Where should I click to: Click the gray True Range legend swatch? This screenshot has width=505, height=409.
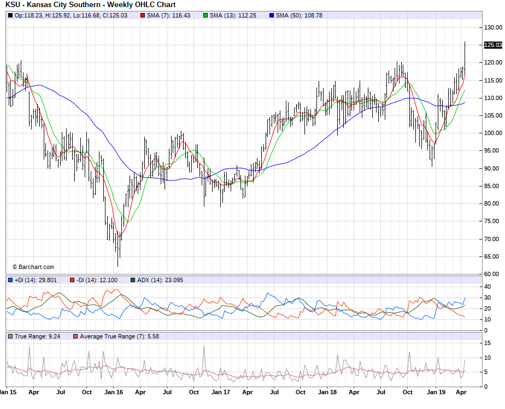tap(10, 336)
